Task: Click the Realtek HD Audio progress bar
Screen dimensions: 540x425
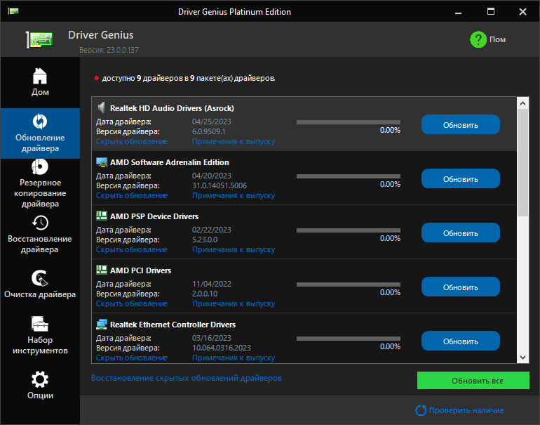Action: 348,122
